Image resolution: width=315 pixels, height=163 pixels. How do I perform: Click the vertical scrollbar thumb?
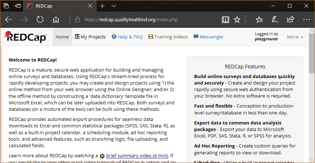pos(312,54)
